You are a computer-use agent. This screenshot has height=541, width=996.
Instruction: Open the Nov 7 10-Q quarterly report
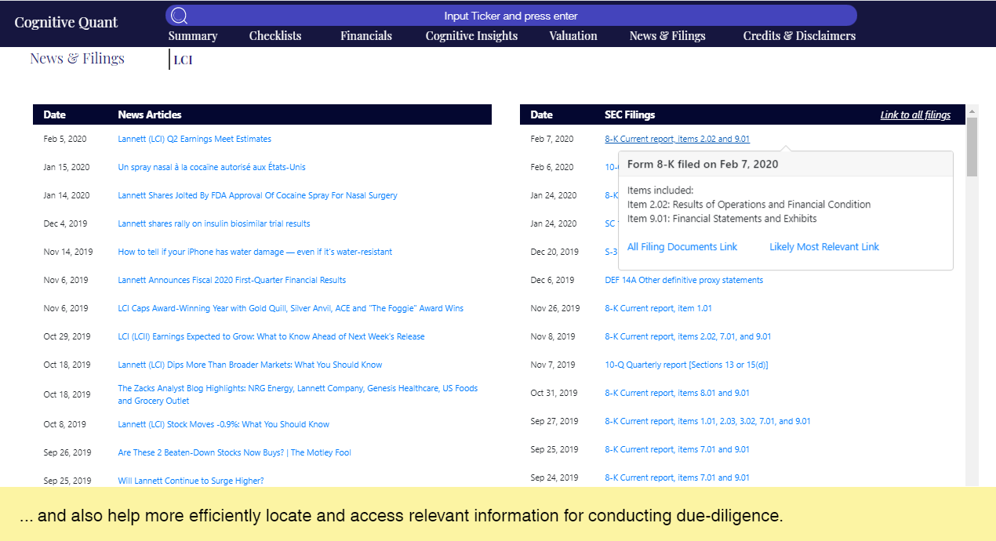[686, 365]
